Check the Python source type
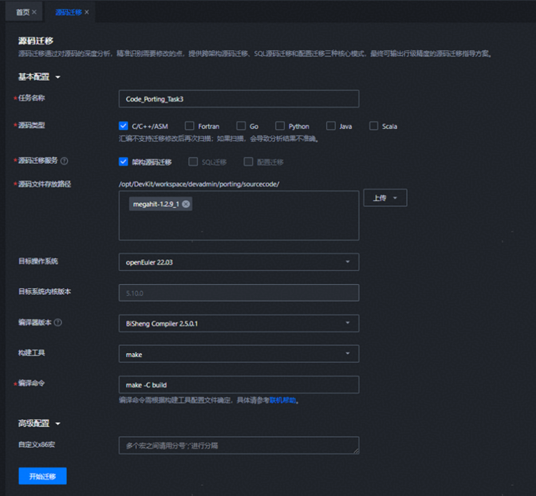This screenshot has height=496, width=536. [x=280, y=126]
